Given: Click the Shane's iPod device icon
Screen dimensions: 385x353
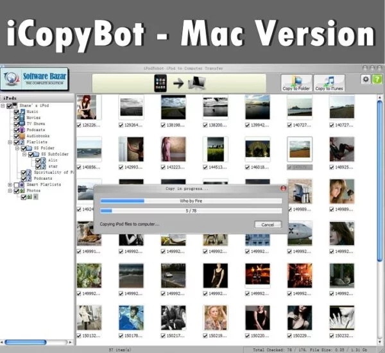Looking at the screenshot, I should click(15, 105).
